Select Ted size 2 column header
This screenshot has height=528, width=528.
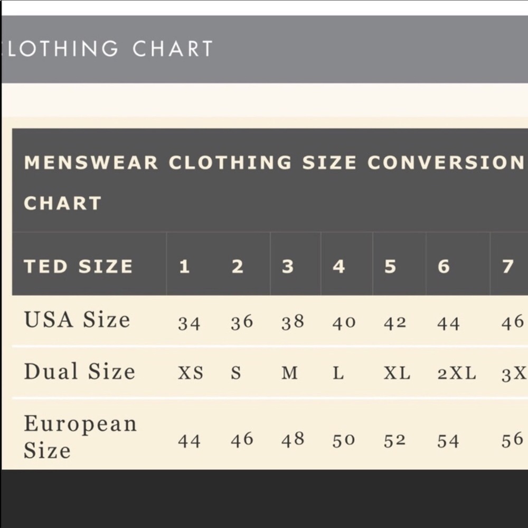pyautogui.click(x=238, y=266)
